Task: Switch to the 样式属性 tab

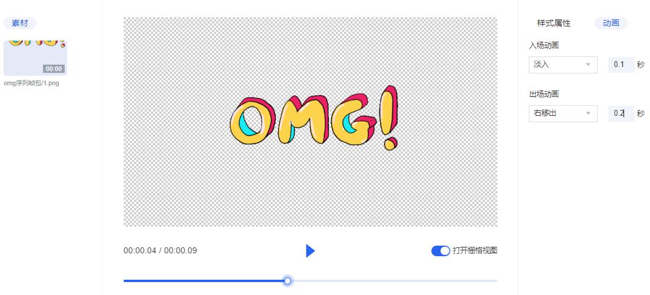Action: (x=554, y=23)
